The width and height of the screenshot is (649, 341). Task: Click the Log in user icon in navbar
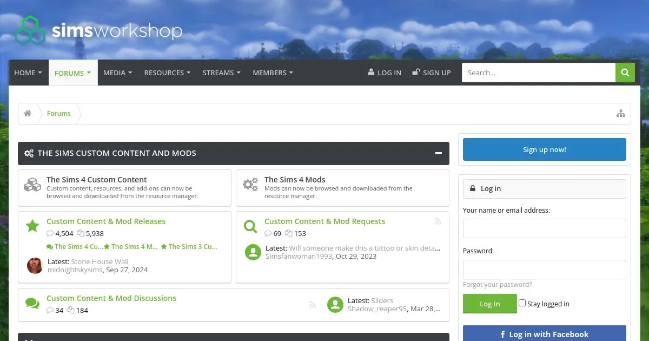coord(371,72)
